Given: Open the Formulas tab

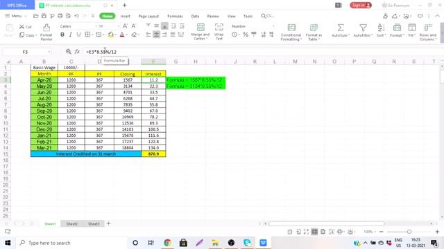Looking at the screenshot, I should coord(175,17).
